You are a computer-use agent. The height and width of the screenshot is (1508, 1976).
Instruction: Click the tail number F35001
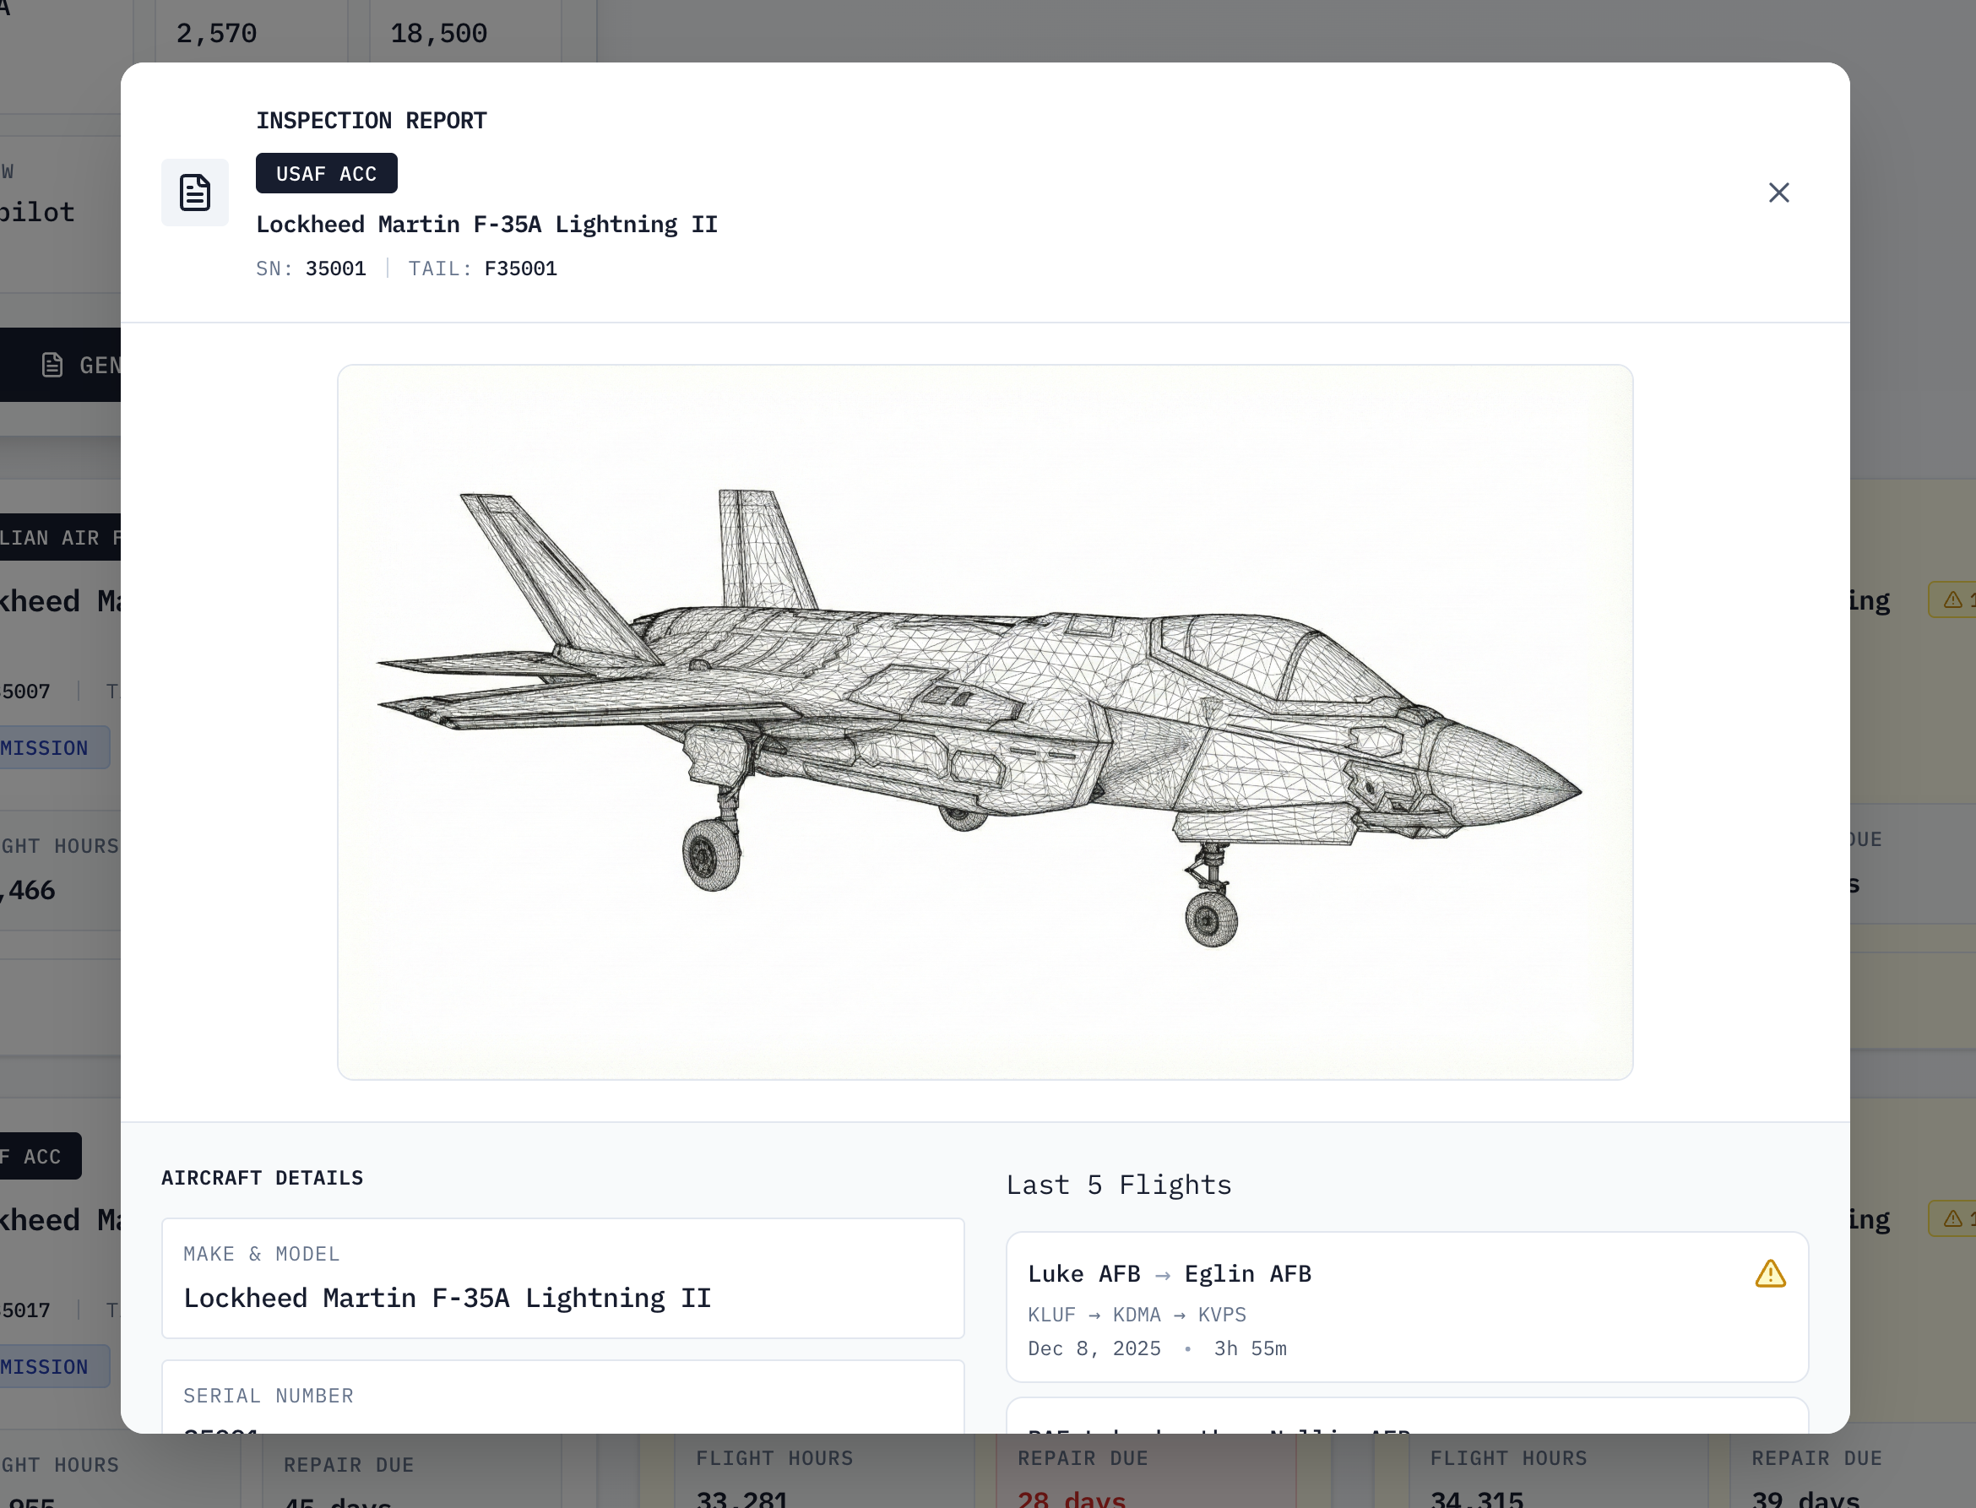coord(520,269)
